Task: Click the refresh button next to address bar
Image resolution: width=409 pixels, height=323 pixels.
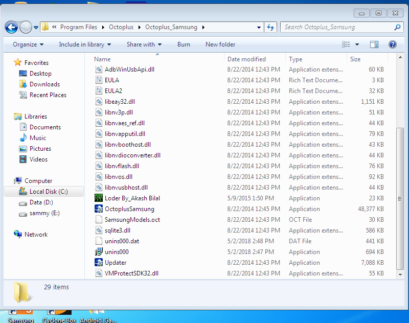Action: [270, 27]
